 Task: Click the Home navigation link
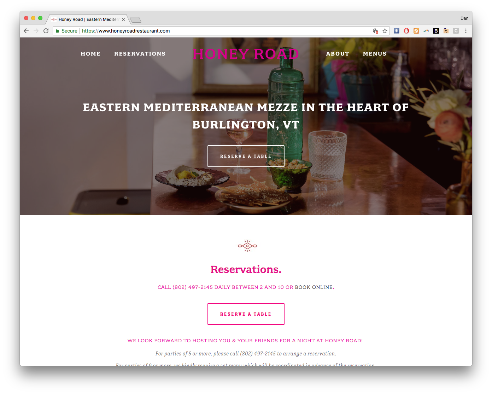click(x=90, y=54)
